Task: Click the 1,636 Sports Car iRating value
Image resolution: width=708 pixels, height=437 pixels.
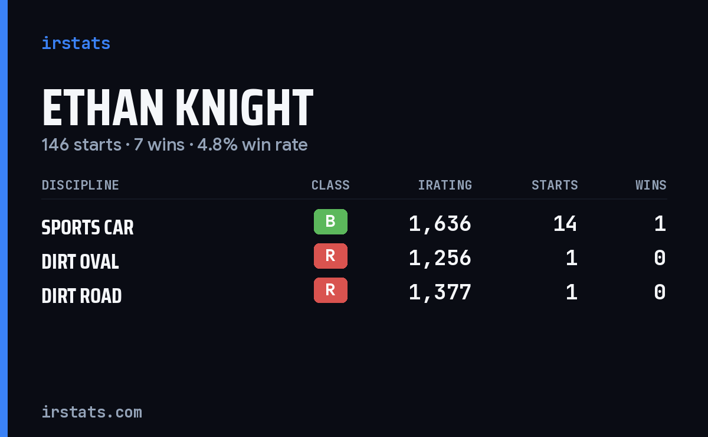Action: [440, 224]
